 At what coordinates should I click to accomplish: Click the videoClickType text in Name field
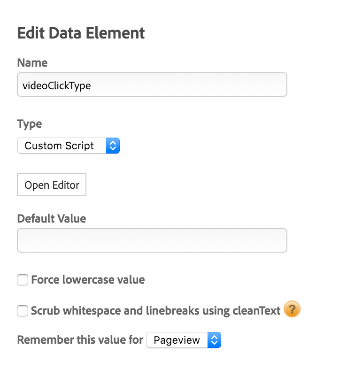pyautogui.click(x=57, y=85)
